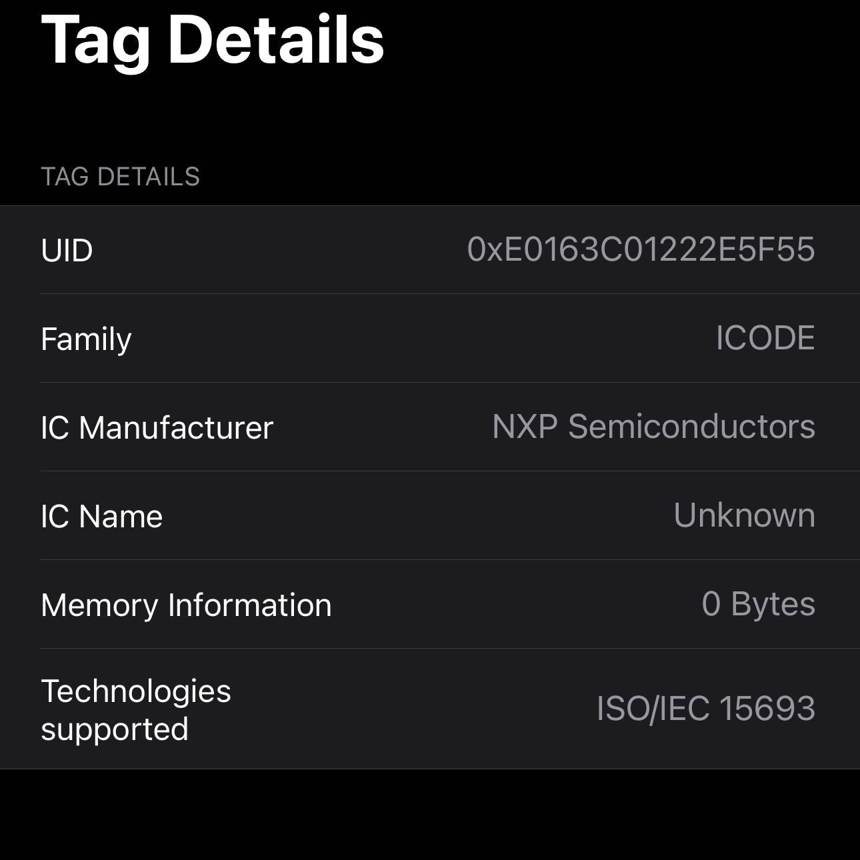Tap the word Bytes in memory value
This screenshot has width=860, height=860.
773,604
